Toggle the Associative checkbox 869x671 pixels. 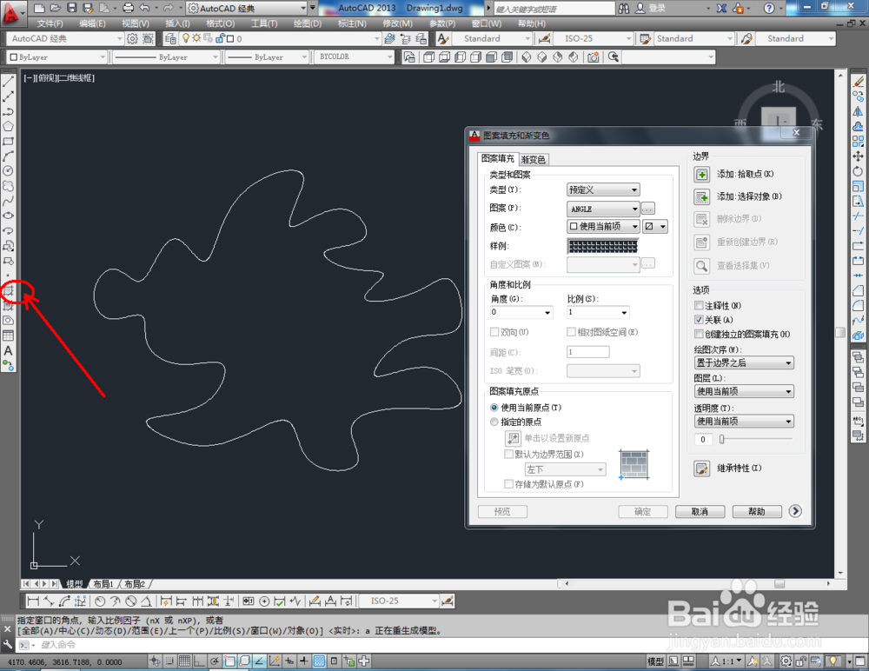pos(699,320)
